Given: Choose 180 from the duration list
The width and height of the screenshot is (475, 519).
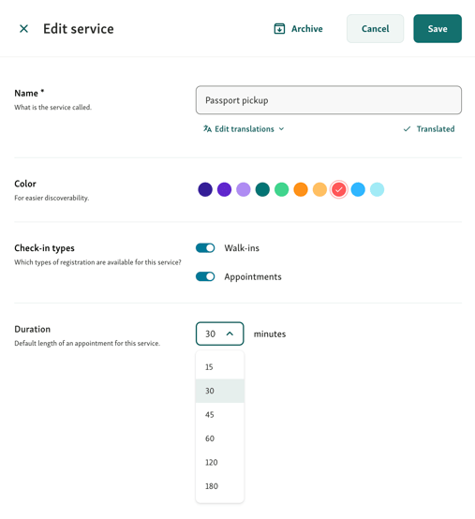Looking at the screenshot, I should click(x=220, y=486).
